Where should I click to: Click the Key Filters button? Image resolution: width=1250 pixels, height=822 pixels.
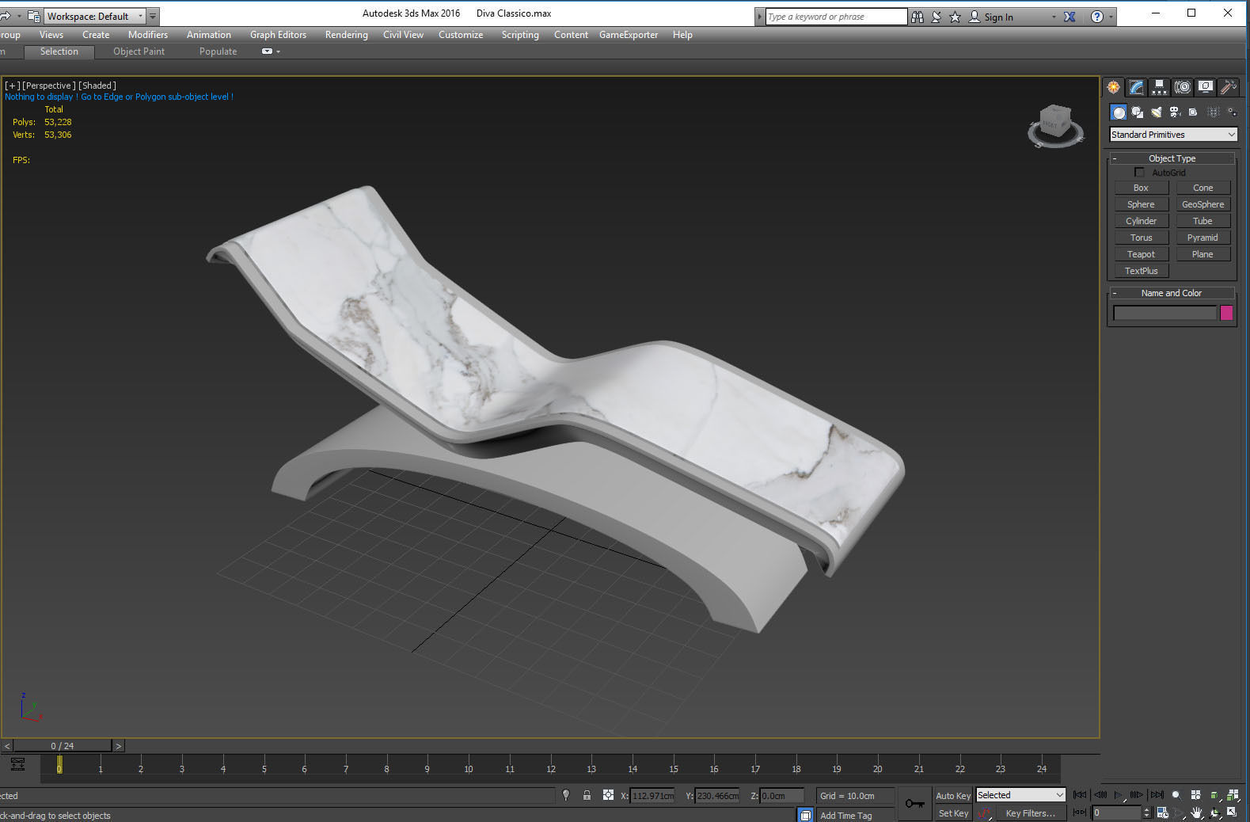click(x=1030, y=813)
